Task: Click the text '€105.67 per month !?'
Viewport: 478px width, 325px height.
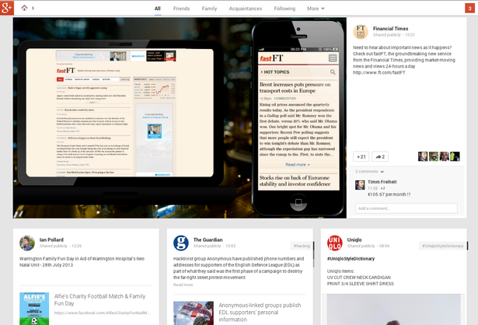Action: pyautogui.click(x=389, y=194)
